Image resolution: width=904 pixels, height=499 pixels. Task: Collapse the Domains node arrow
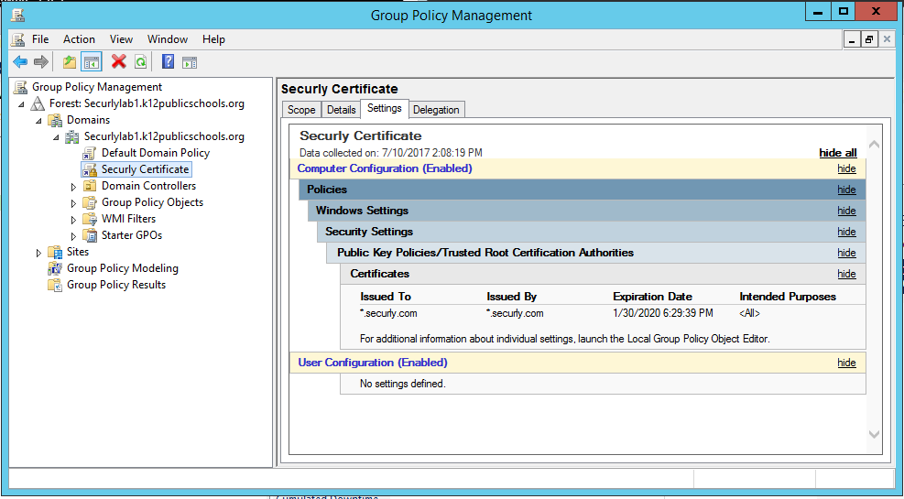click(x=38, y=121)
